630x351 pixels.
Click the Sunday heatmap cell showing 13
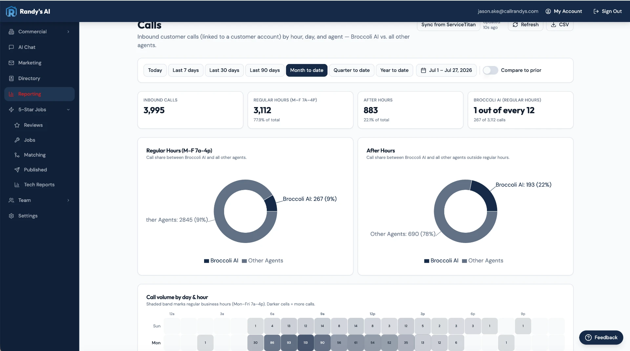[x=289, y=326]
